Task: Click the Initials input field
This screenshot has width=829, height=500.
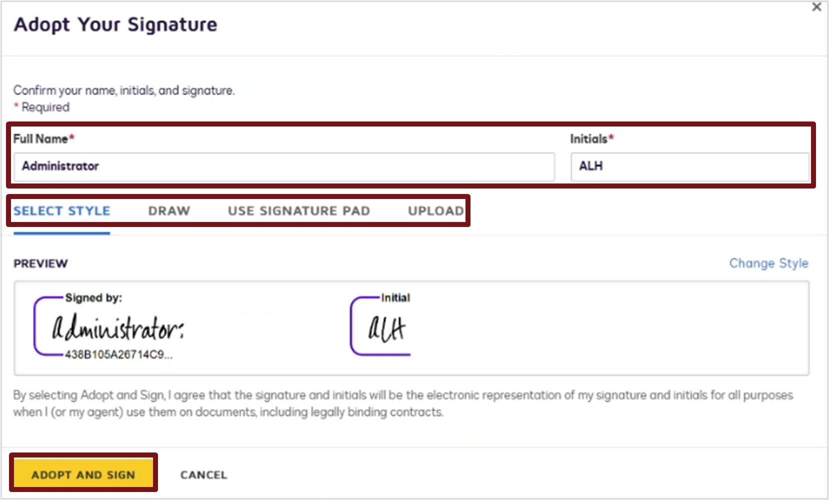Action: (x=689, y=166)
